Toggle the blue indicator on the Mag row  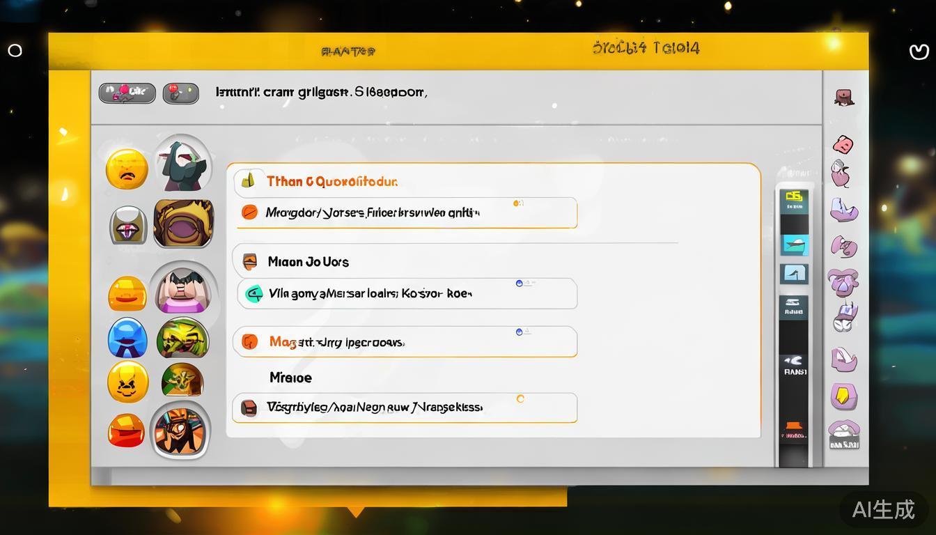(520, 332)
